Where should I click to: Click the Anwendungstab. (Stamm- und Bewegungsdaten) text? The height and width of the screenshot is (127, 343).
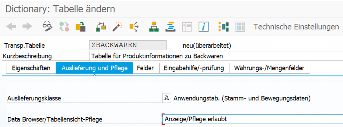pos(242,98)
